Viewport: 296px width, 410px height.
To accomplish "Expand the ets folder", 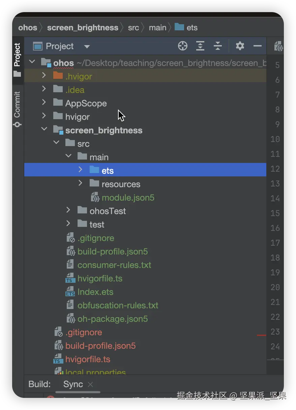I will 80,170.
